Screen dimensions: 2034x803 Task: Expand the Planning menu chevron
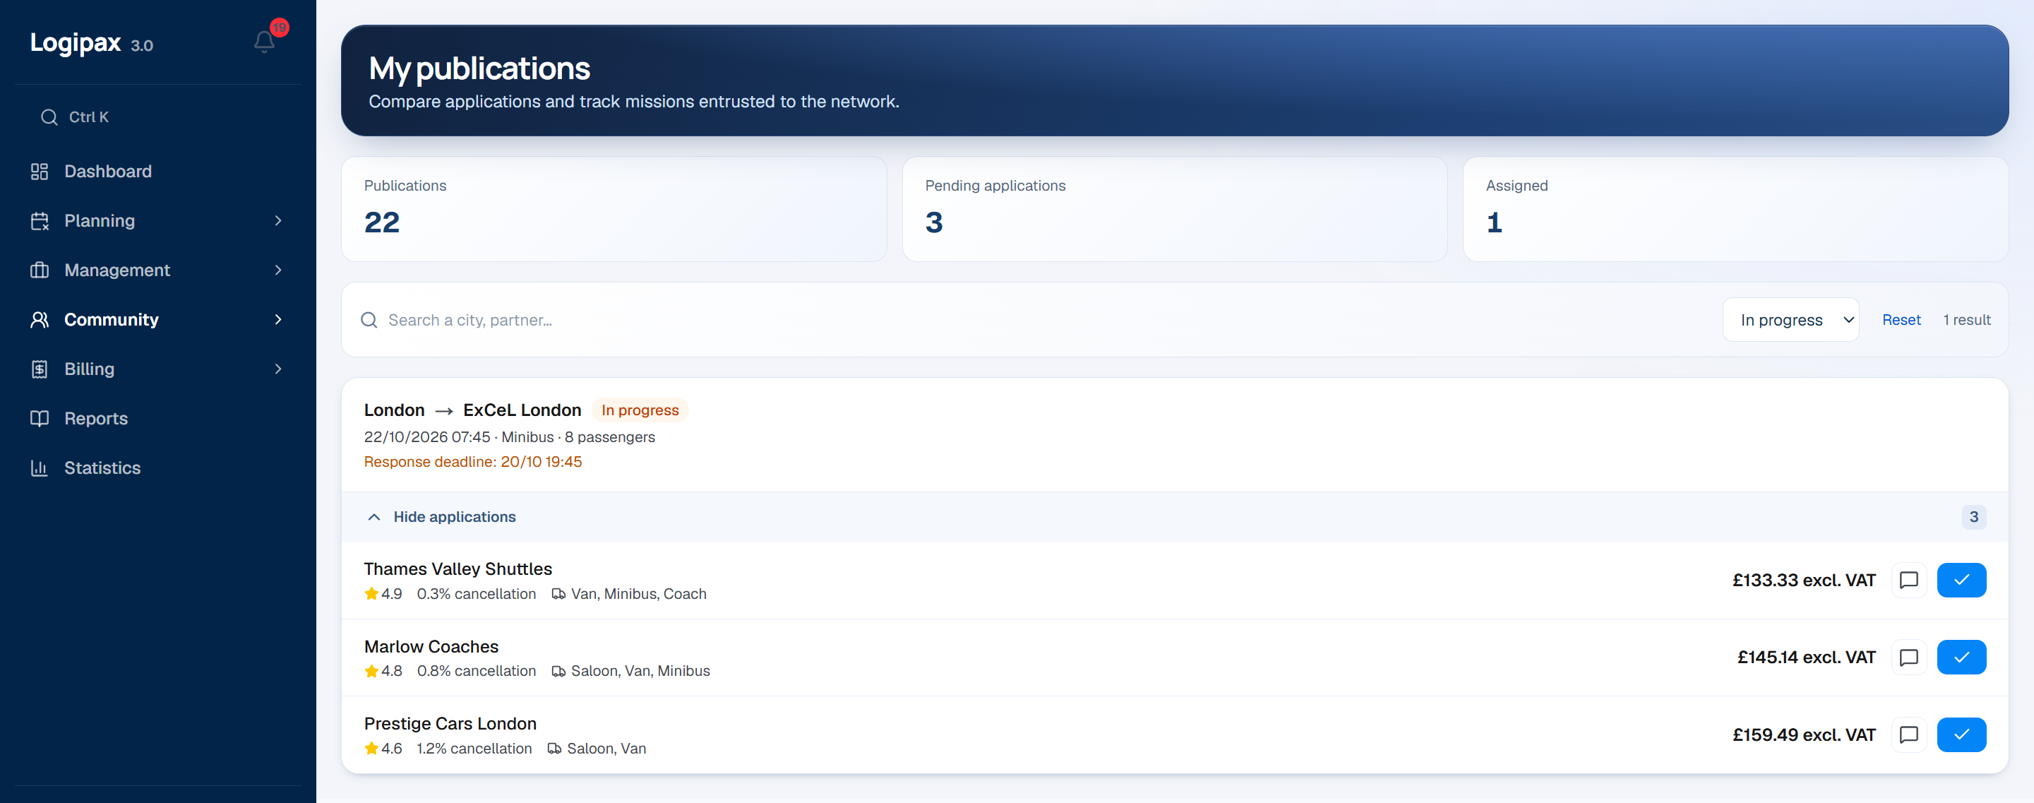pos(278,221)
